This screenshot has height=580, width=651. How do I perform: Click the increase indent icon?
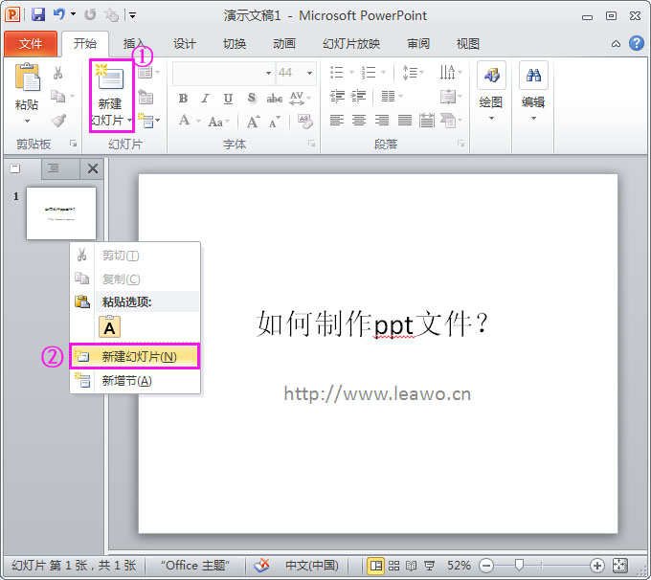tap(359, 97)
